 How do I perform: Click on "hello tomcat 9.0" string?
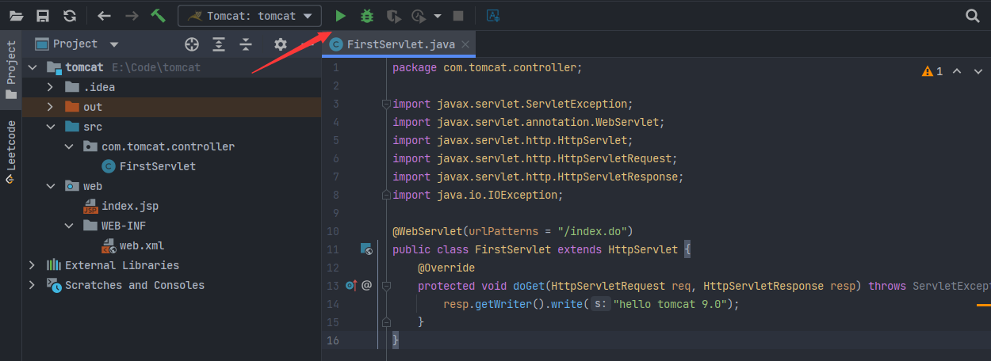point(670,304)
